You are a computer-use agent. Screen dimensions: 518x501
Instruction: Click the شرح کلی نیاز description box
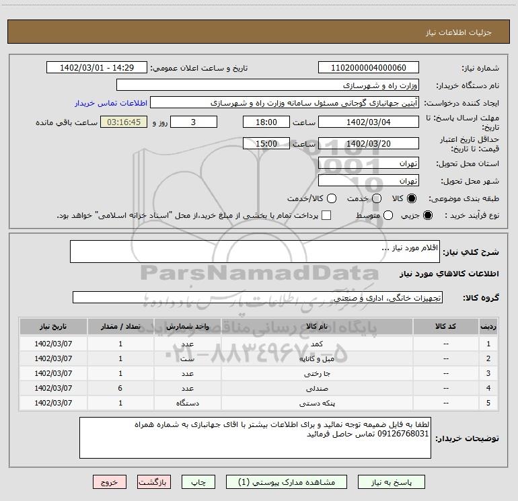click(255, 252)
